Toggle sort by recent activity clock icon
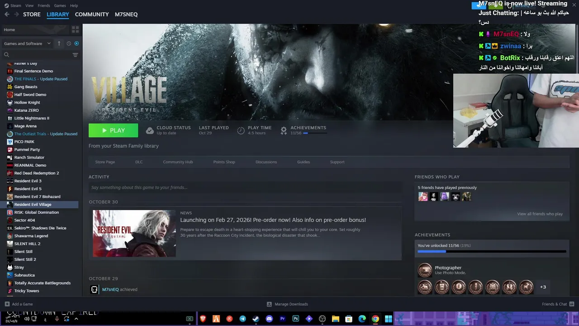 click(x=69, y=43)
